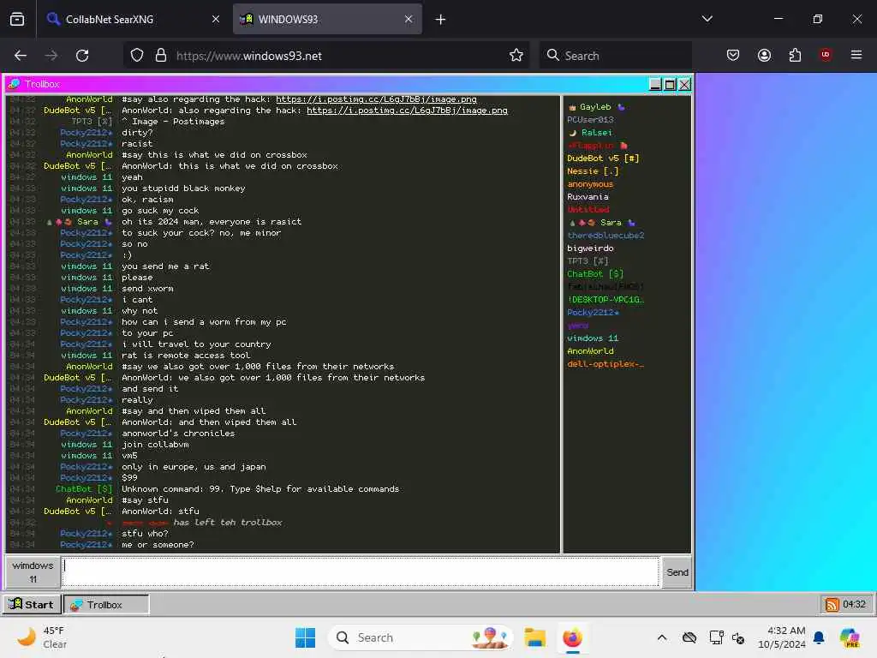Open the RSS feed tray icon
This screenshot has width=877, height=658.
point(832,605)
